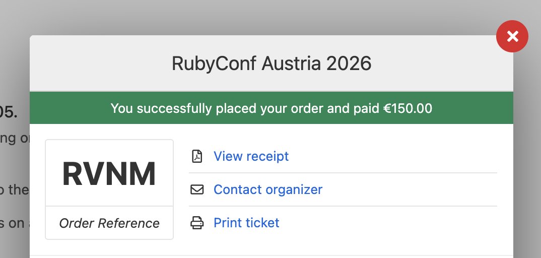Close the order confirmation with red X
The height and width of the screenshot is (258, 541).
pos(512,36)
